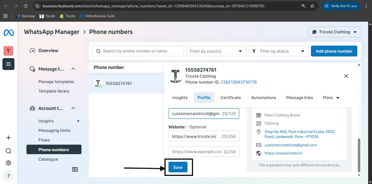Viewport: 372px width, 184px height.
Task: Click the plus icon in left rail
Action: [x=8, y=138]
